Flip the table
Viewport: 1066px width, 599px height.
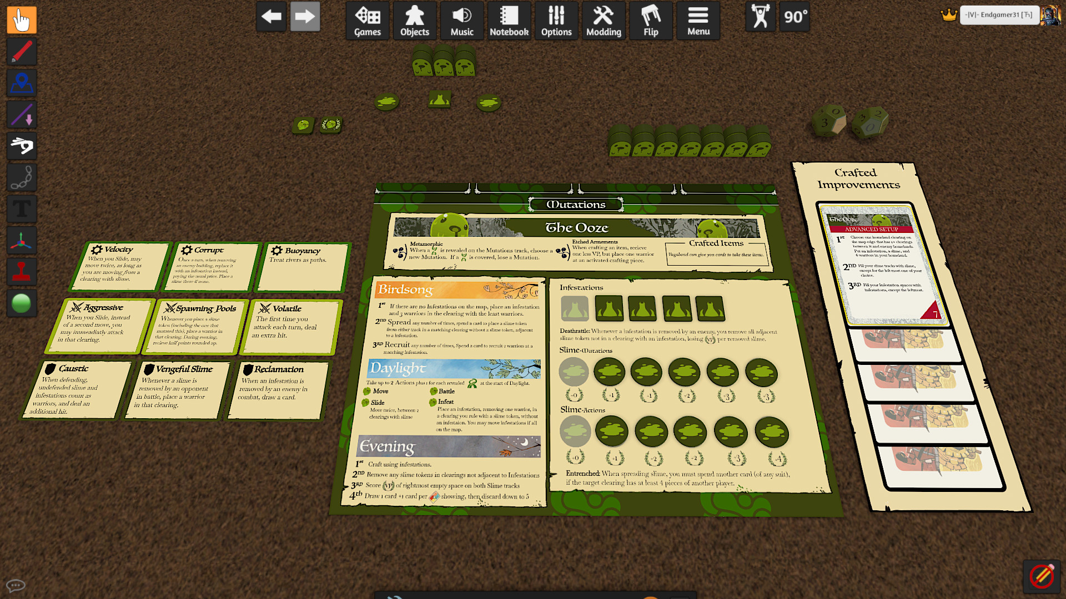(x=651, y=21)
